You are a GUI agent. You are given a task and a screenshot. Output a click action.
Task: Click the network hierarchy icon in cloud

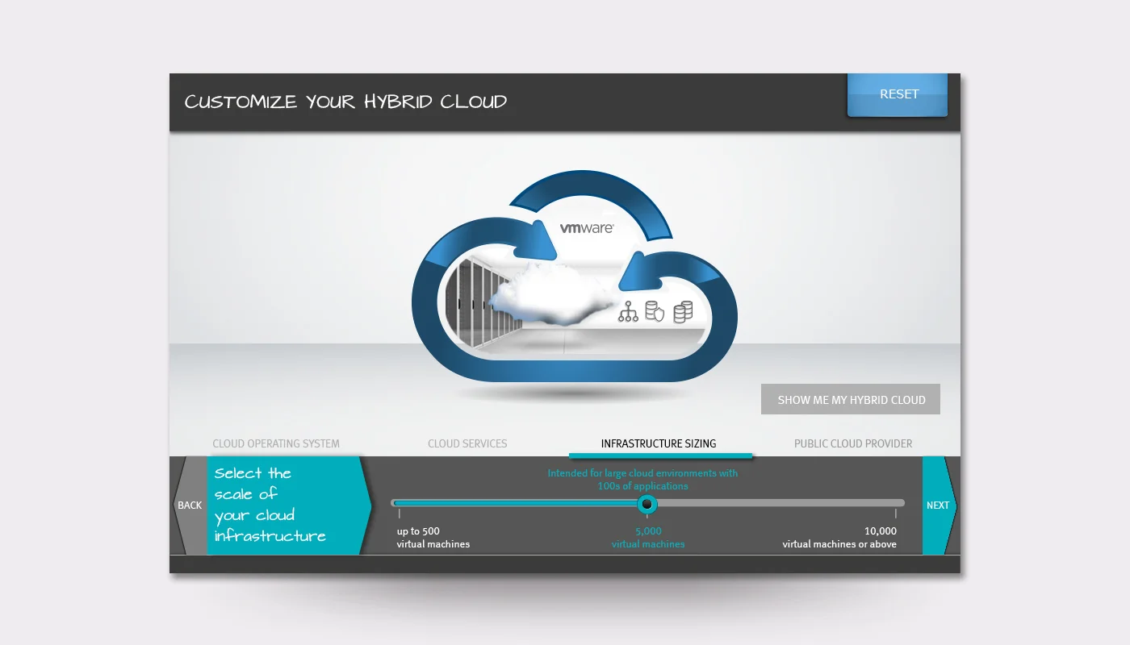tap(628, 312)
